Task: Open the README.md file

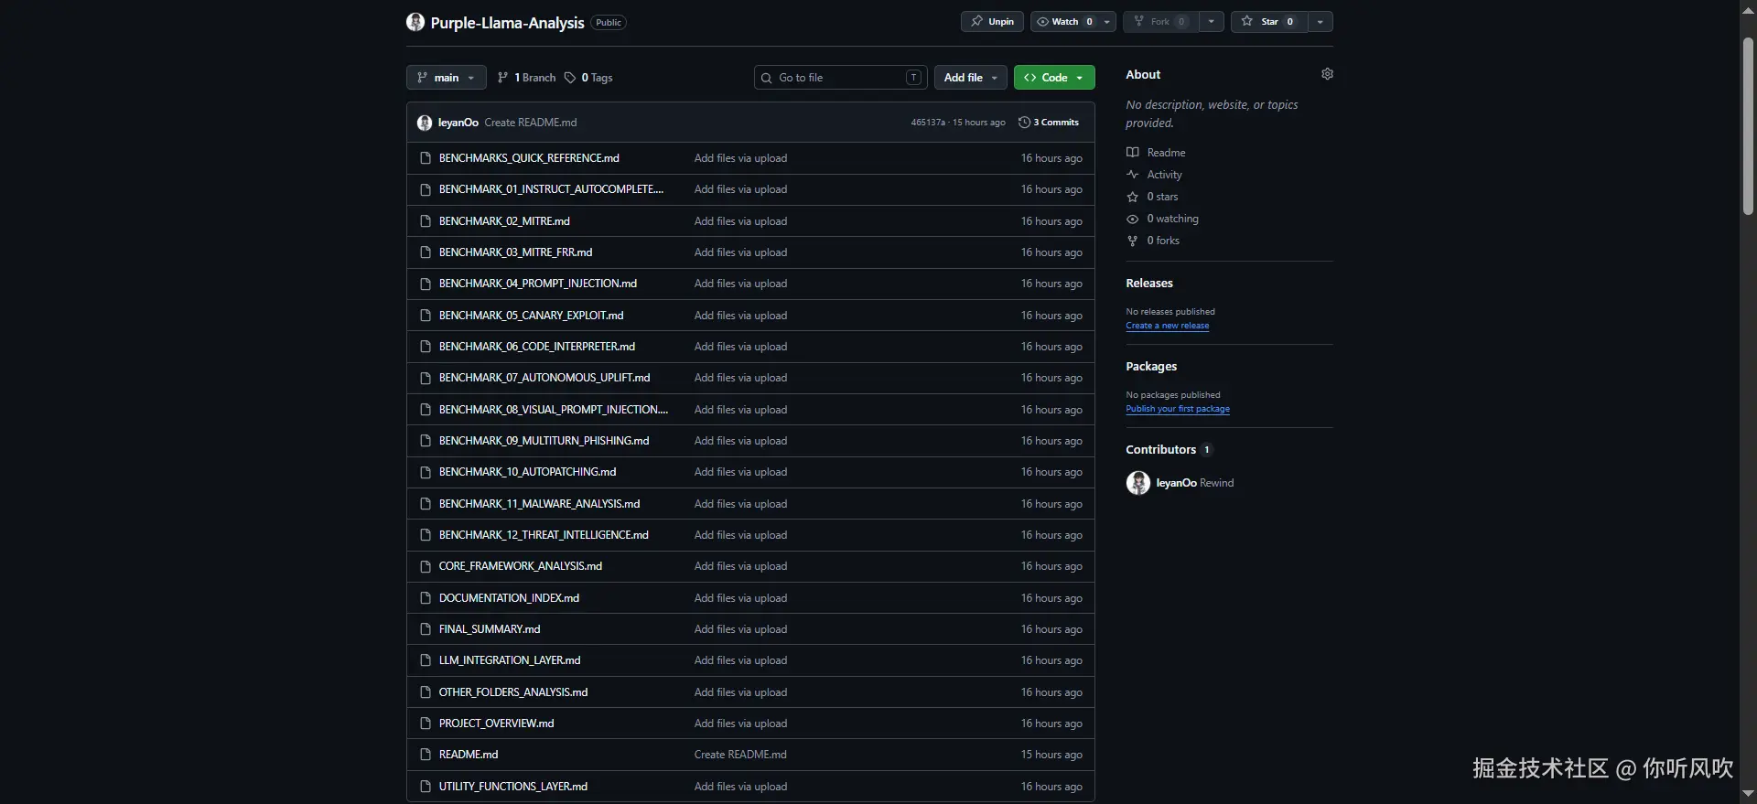Action: [469, 755]
